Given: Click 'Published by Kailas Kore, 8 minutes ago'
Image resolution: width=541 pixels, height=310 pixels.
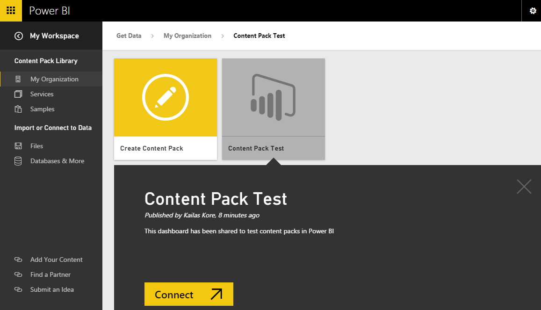Looking at the screenshot, I should [202, 215].
